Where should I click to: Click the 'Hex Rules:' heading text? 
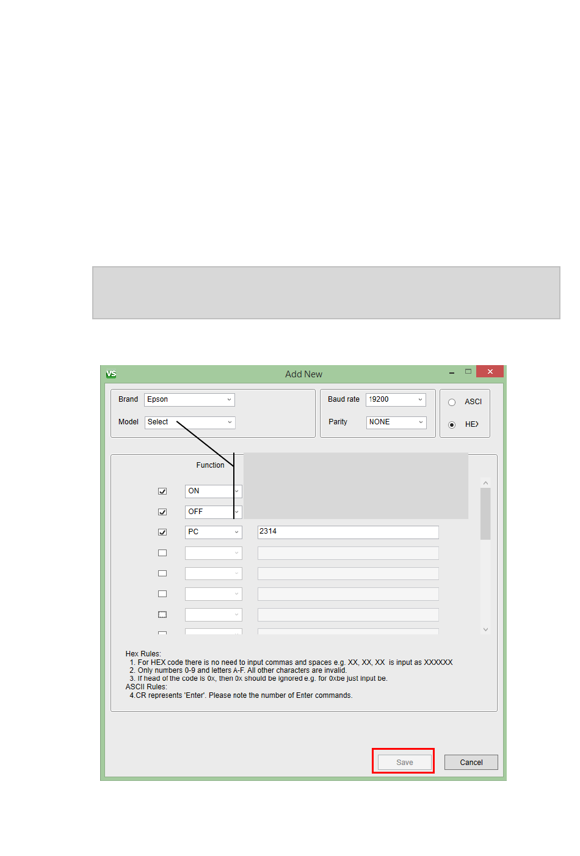(x=143, y=654)
